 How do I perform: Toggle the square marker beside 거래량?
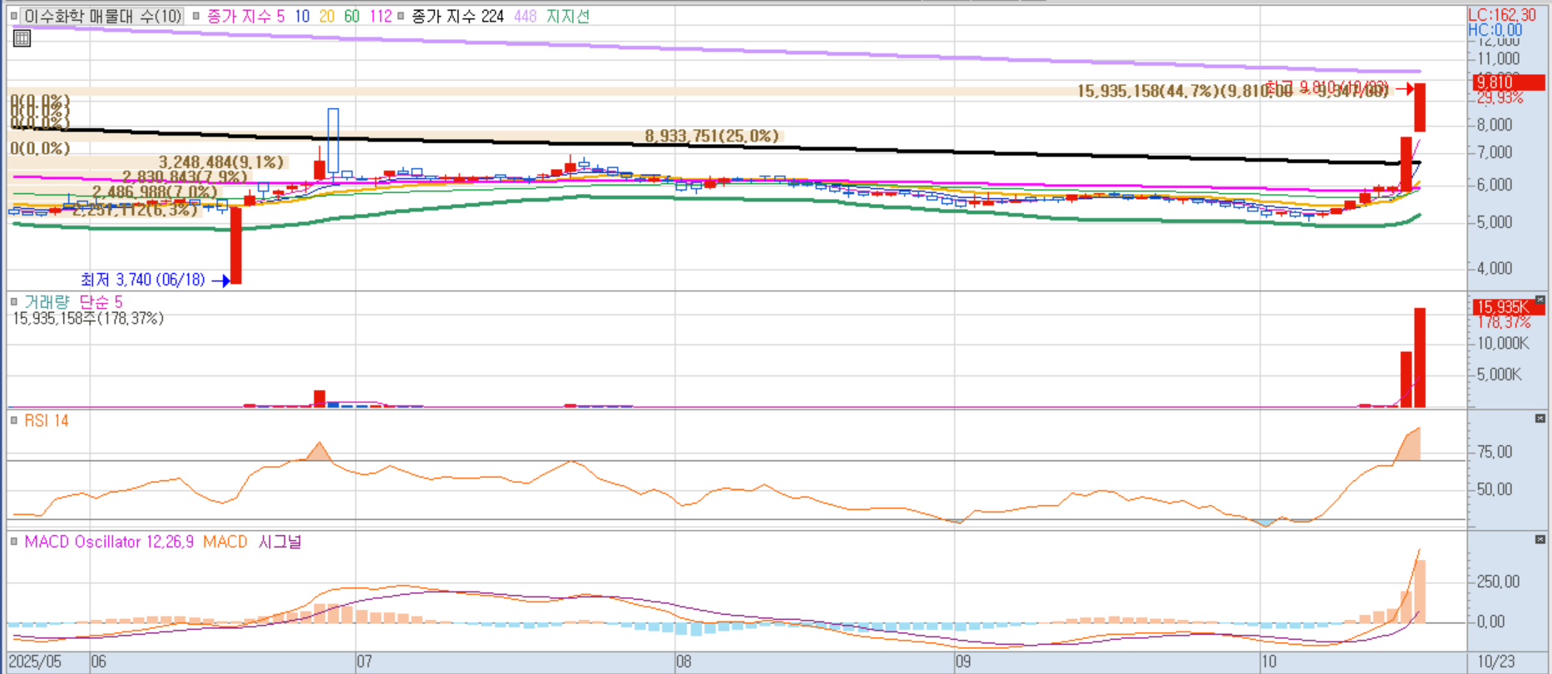tap(14, 302)
